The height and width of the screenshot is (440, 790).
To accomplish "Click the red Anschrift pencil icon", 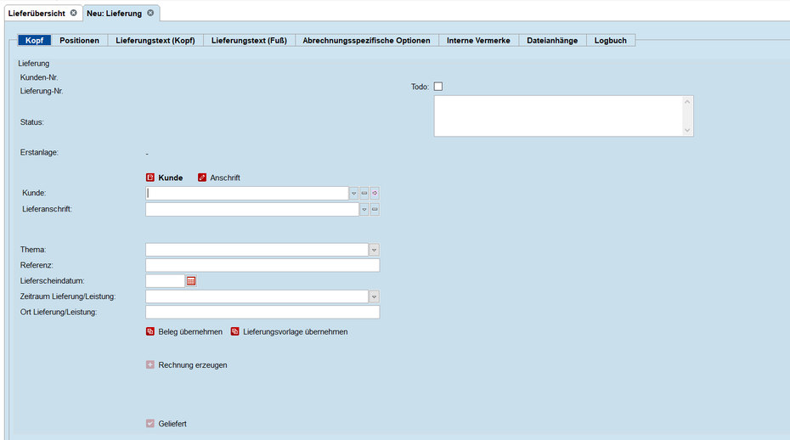I will click(x=202, y=178).
